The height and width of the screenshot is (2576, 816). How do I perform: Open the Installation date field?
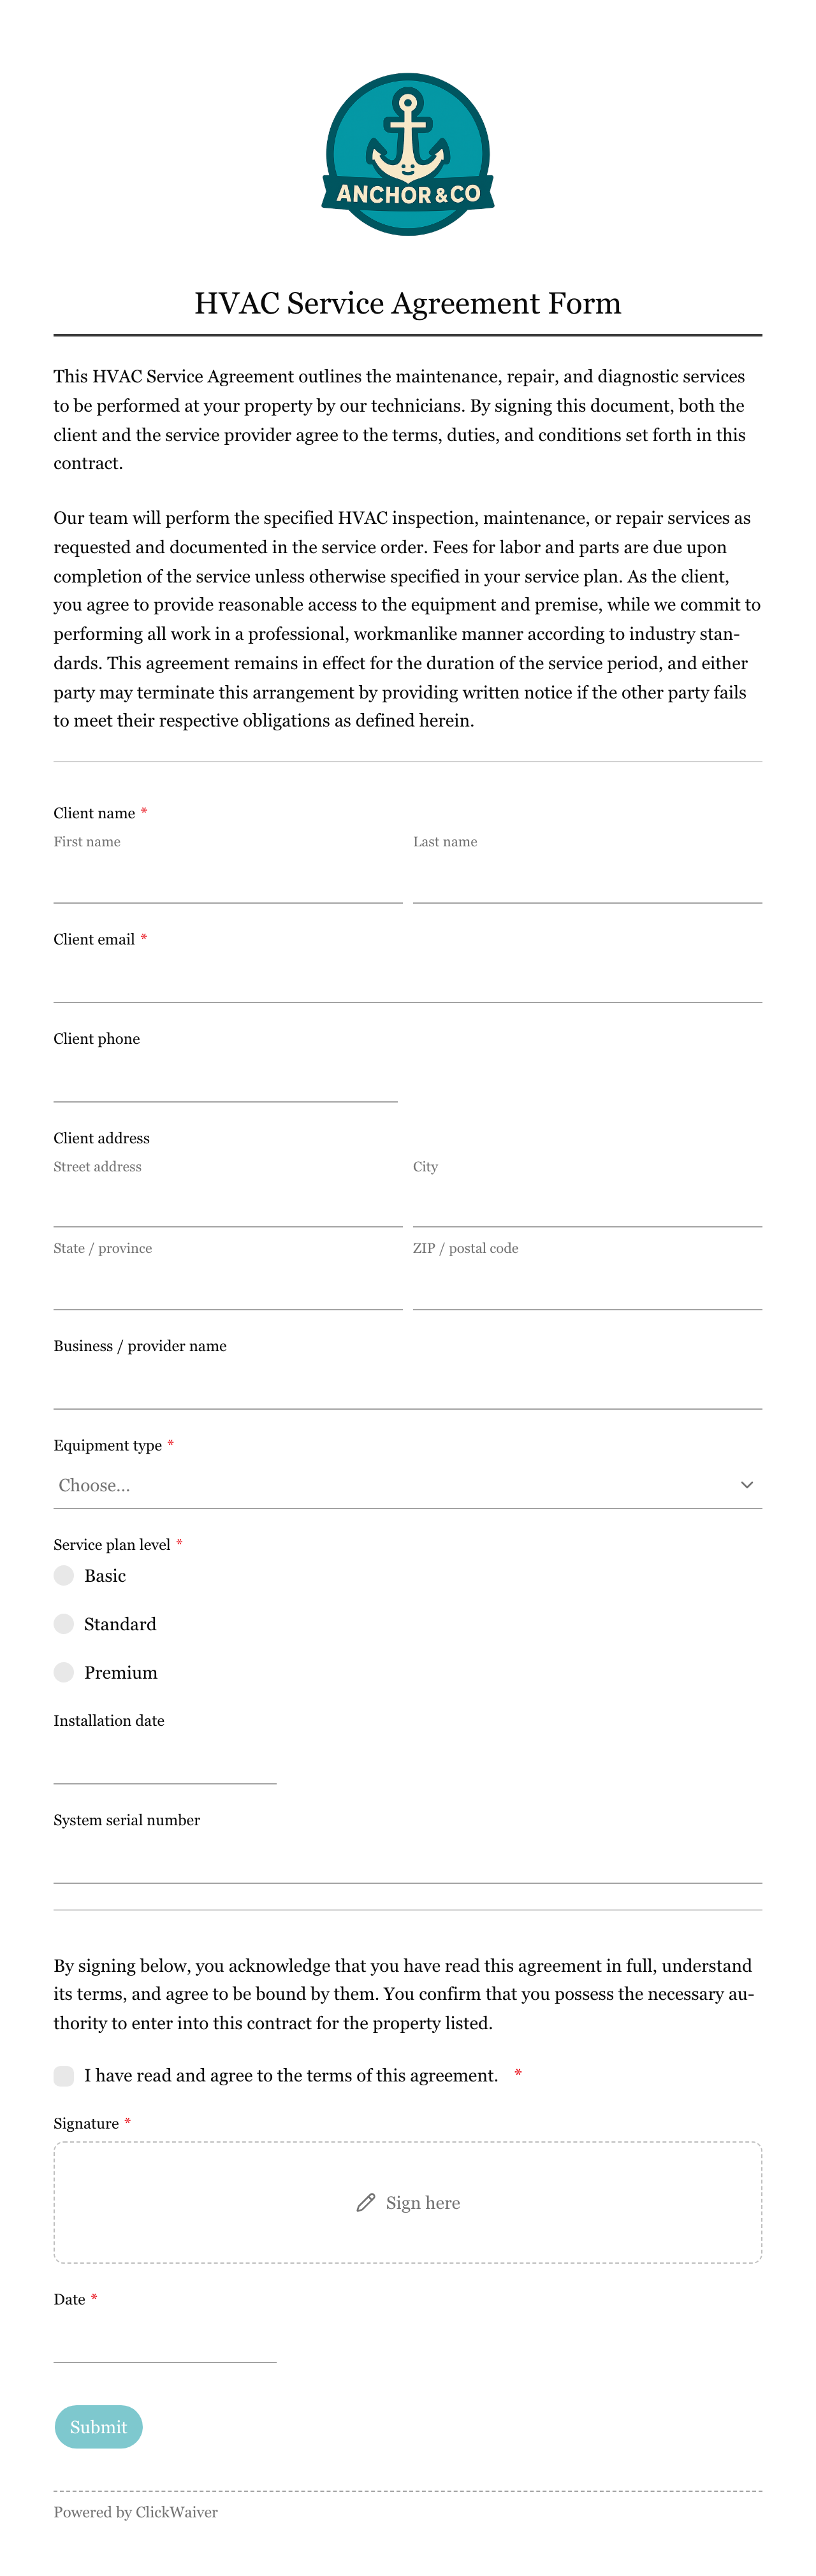pyautogui.click(x=165, y=1761)
